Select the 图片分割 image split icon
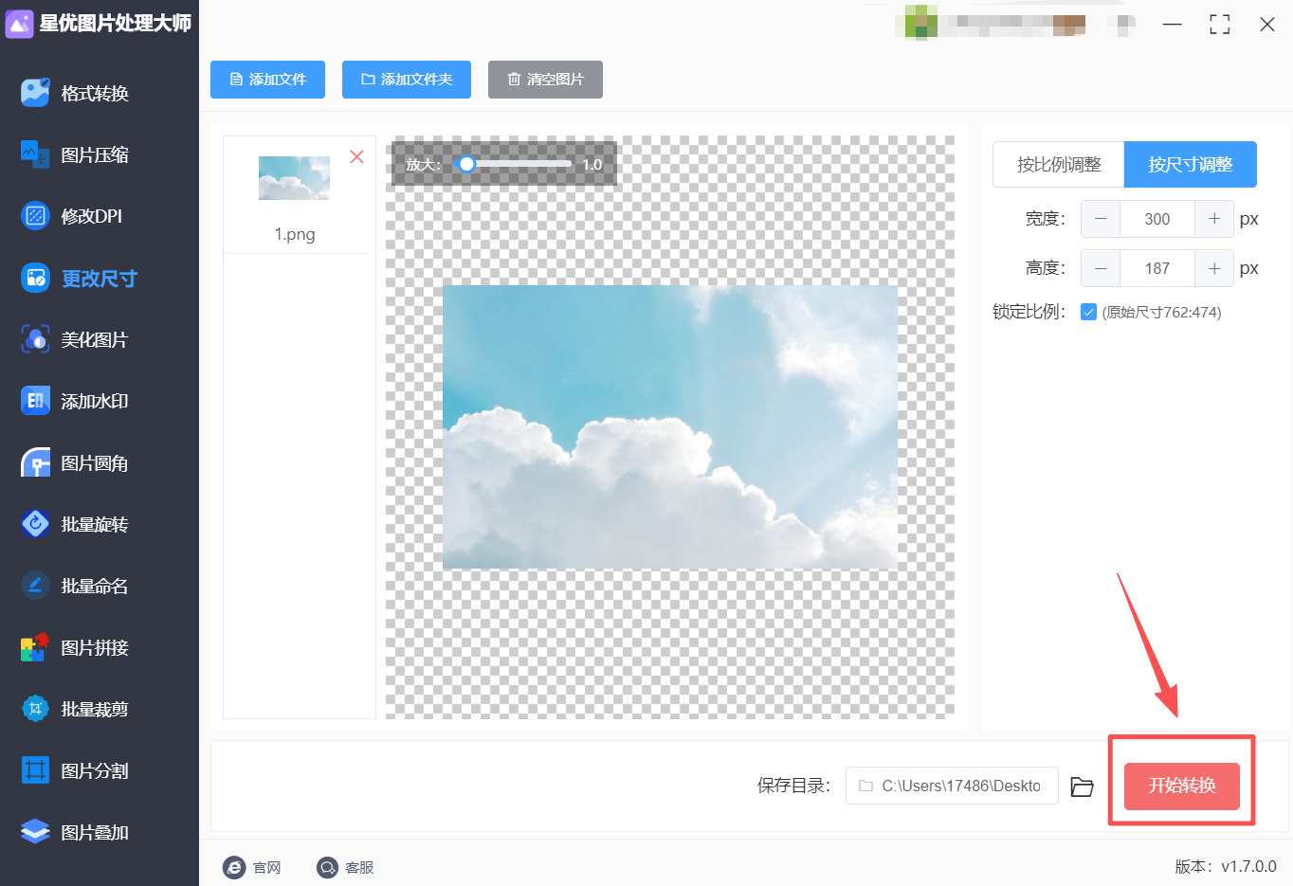The height and width of the screenshot is (886, 1293). coord(35,770)
